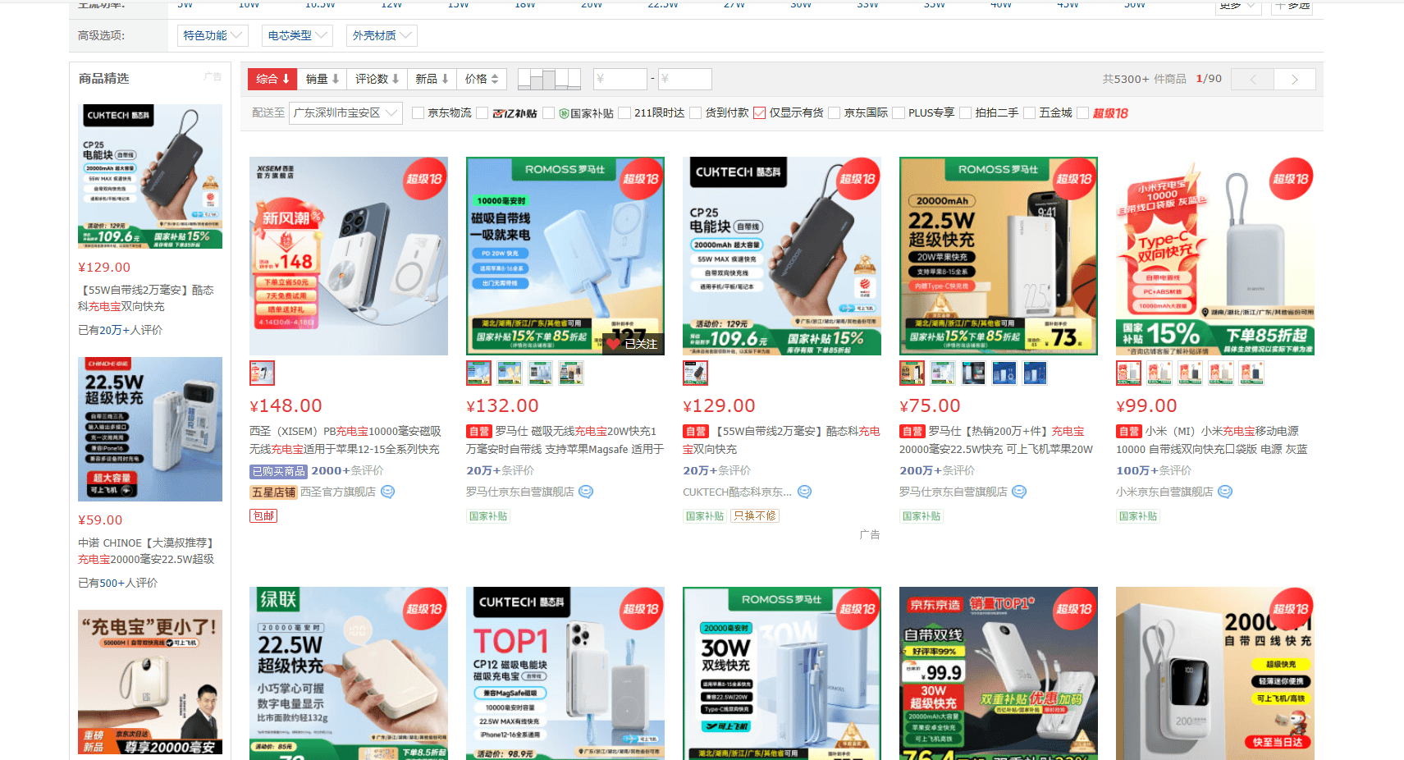
Task: Sort results by 新品
Action: (432, 79)
